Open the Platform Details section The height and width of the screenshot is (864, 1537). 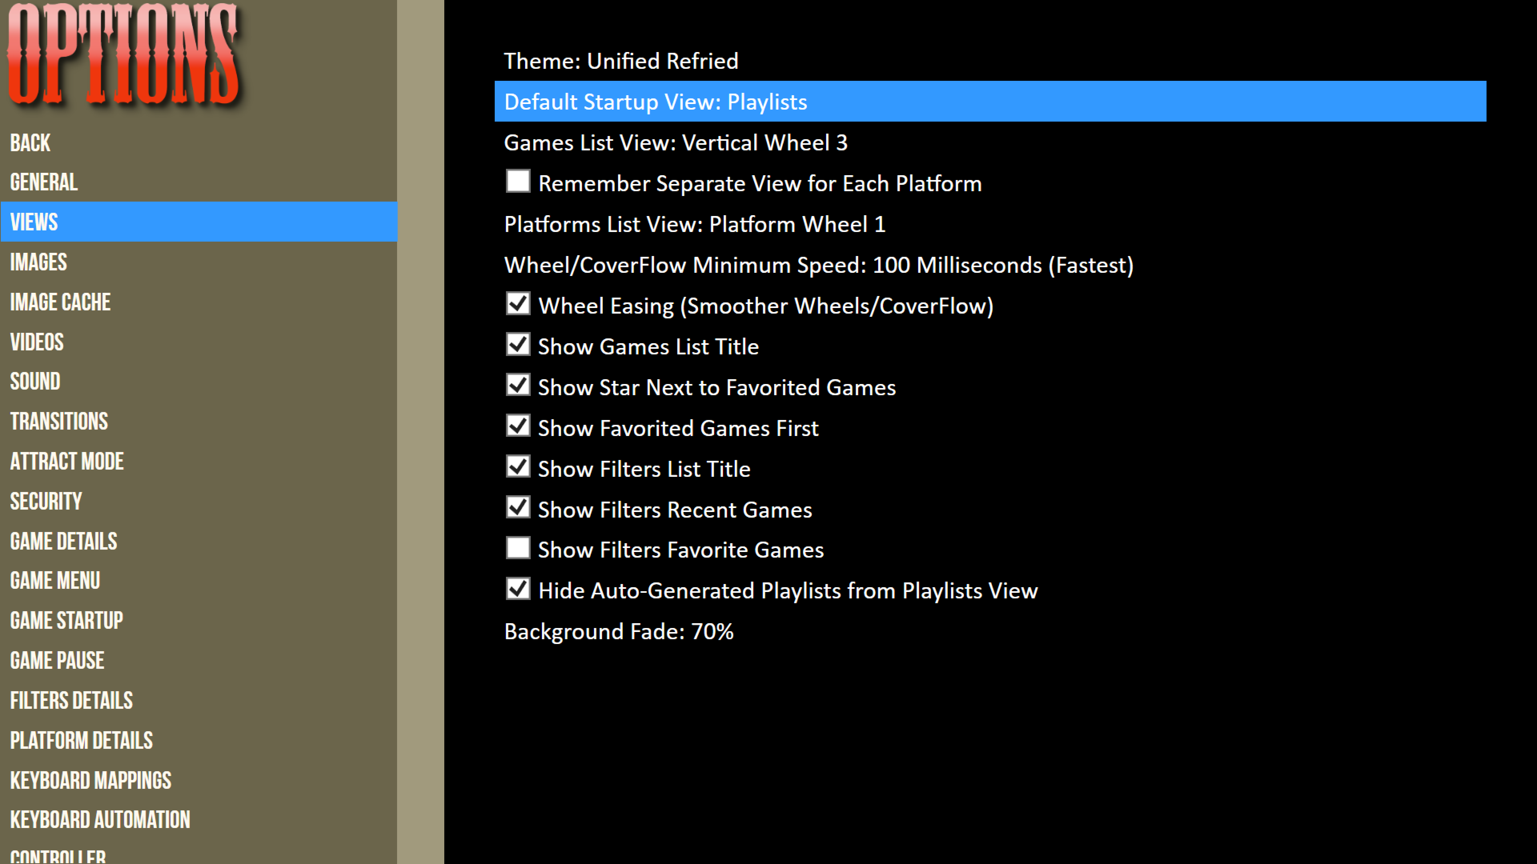pyautogui.click(x=198, y=740)
